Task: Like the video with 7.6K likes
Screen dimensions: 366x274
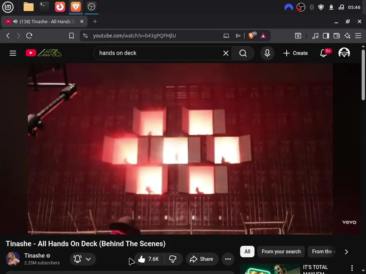Action: click(x=148, y=259)
